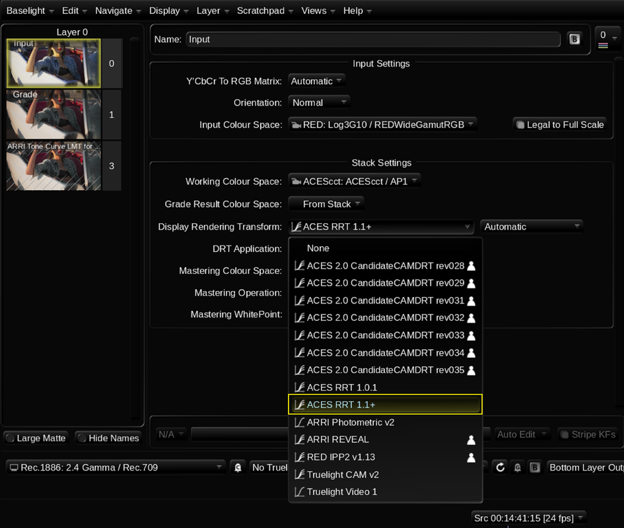This screenshot has width=624, height=528.
Task: Select ACES 2.0 CandidateCAMDRT rev029
Action: (385, 283)
